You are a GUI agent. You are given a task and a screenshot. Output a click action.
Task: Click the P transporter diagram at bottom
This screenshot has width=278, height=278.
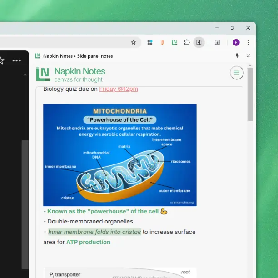120,273
